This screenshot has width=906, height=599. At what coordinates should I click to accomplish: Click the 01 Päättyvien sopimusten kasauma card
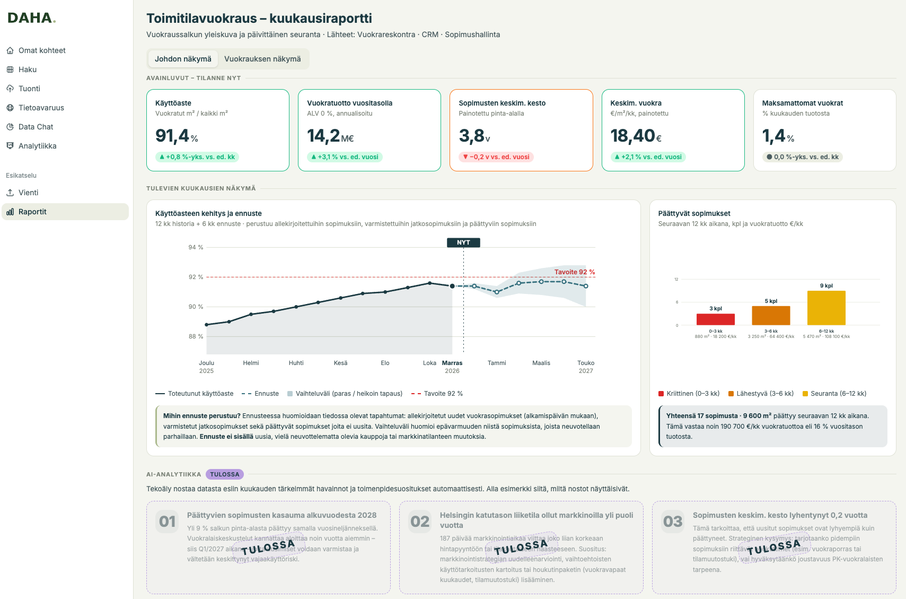(268, 548)
